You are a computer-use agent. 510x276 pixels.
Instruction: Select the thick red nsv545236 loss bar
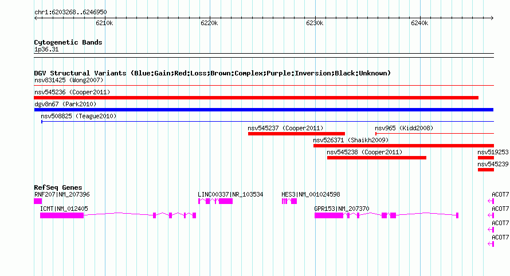point(256,98)
